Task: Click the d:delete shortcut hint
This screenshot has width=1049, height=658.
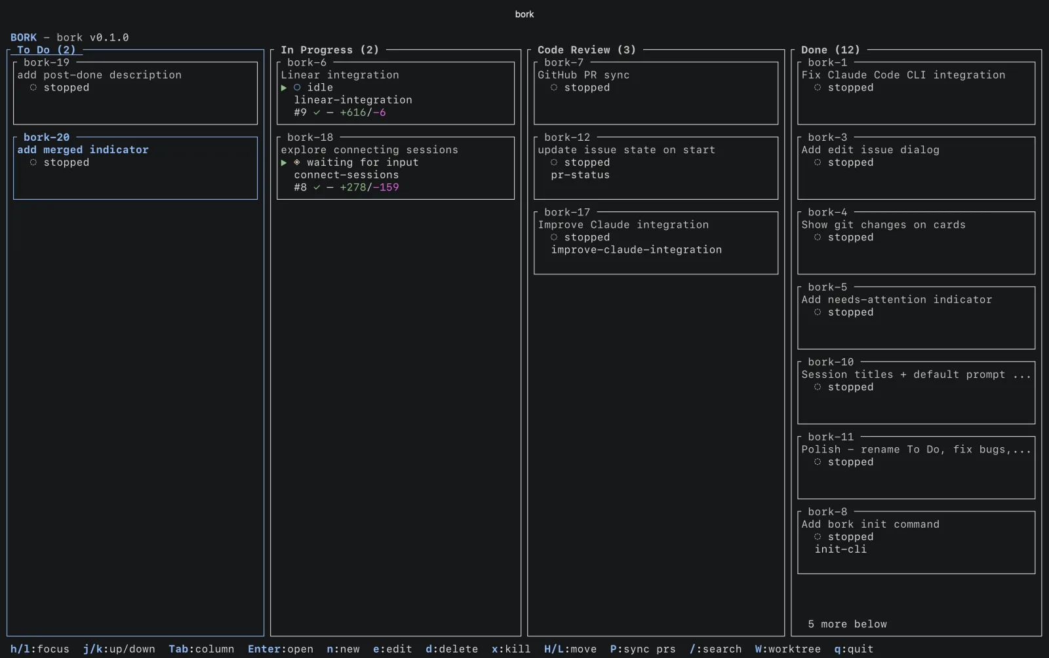Action: click(452, 649)
